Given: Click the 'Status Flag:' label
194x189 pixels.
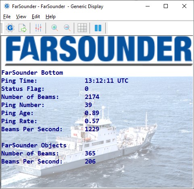Looking at the screenshot, I should pos(23,89).
